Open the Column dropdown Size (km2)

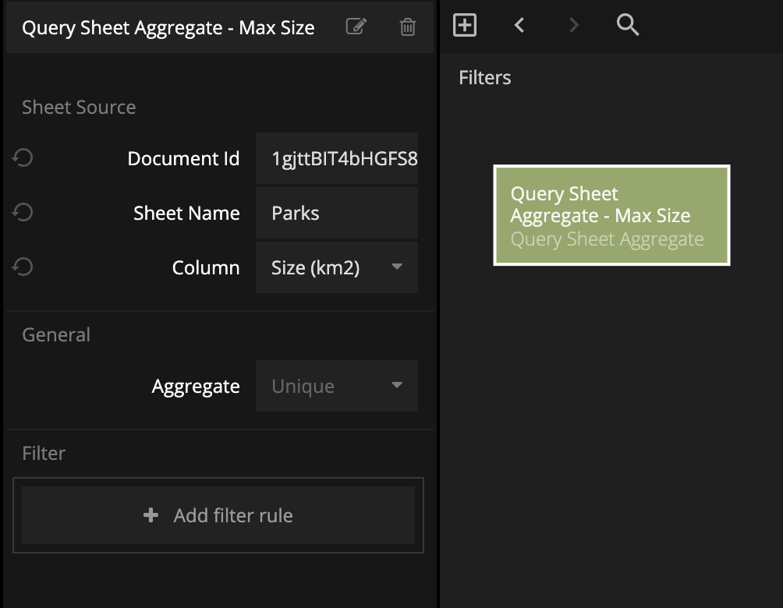click(337, 267)
